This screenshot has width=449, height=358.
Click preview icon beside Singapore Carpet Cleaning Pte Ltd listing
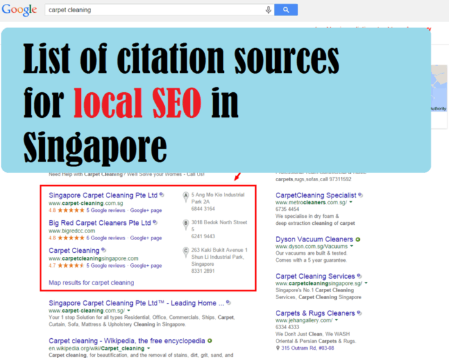coord(162,195)
